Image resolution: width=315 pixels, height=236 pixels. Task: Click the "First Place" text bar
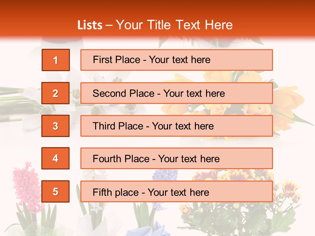pos(177,60)
